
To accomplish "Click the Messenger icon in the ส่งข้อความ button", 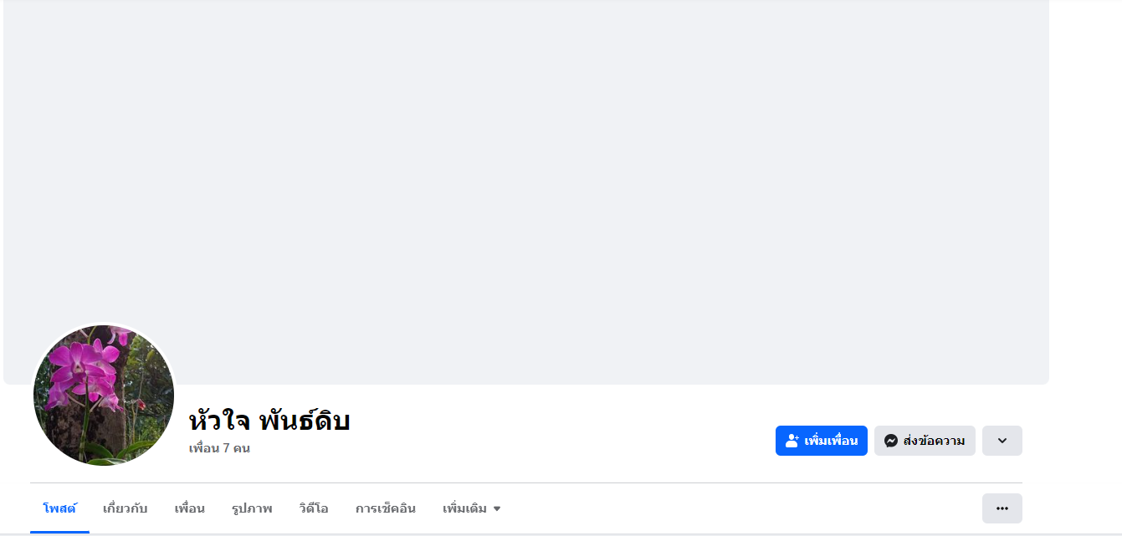I will tap(891, 441).
